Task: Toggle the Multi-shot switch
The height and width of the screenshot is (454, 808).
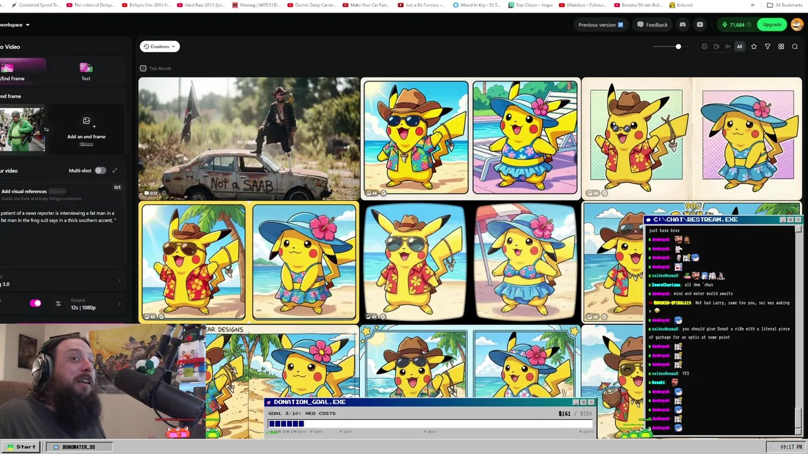Action: (x=100, y=170)
